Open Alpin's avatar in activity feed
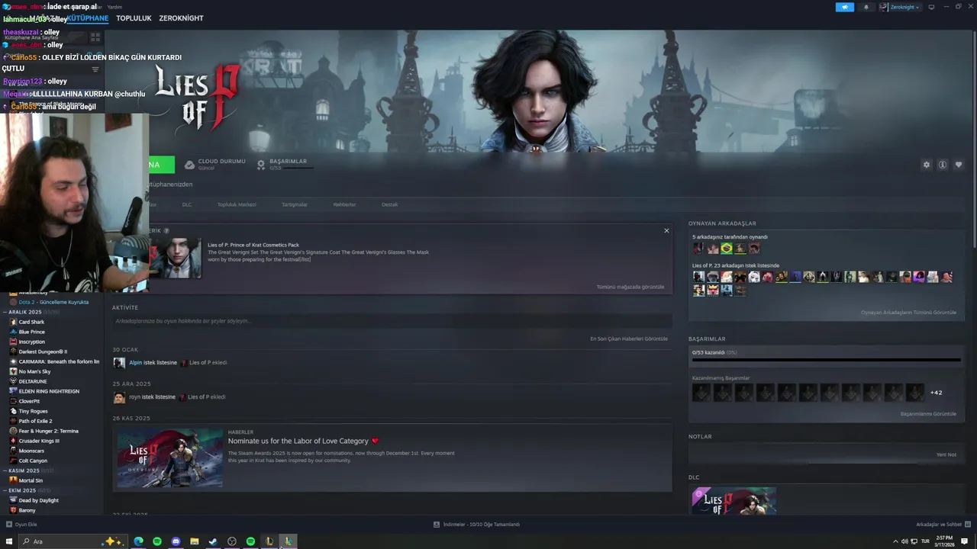977x549 pixels. tap(119, 363)
